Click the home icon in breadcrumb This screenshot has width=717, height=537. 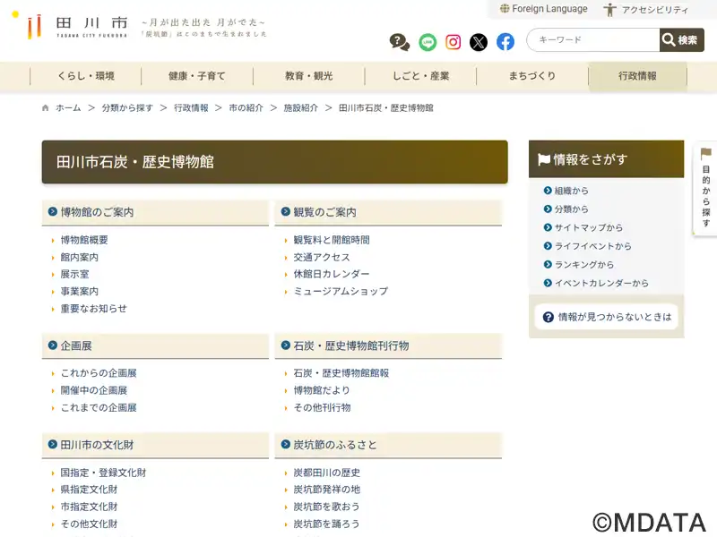(46, 108)
